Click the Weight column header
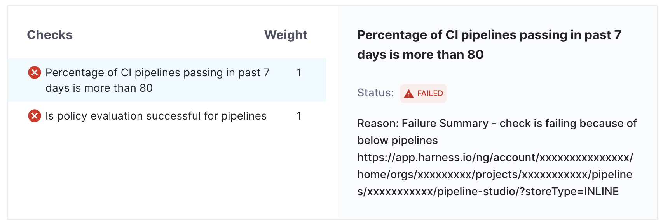The height and width of the screenshot is (223, 663). [286, 35]
